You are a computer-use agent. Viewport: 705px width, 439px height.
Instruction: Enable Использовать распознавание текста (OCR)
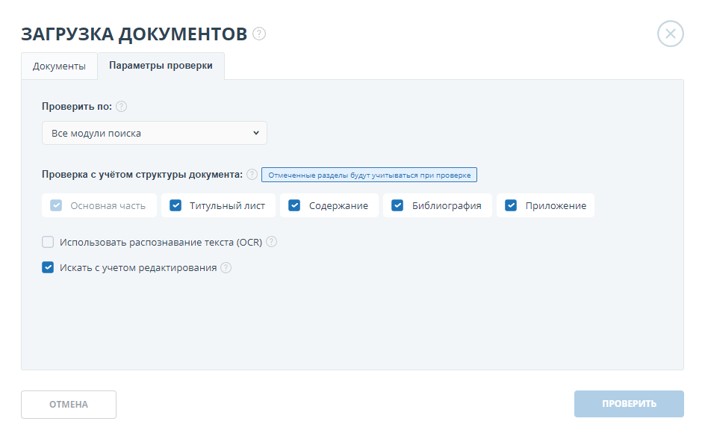49,242
